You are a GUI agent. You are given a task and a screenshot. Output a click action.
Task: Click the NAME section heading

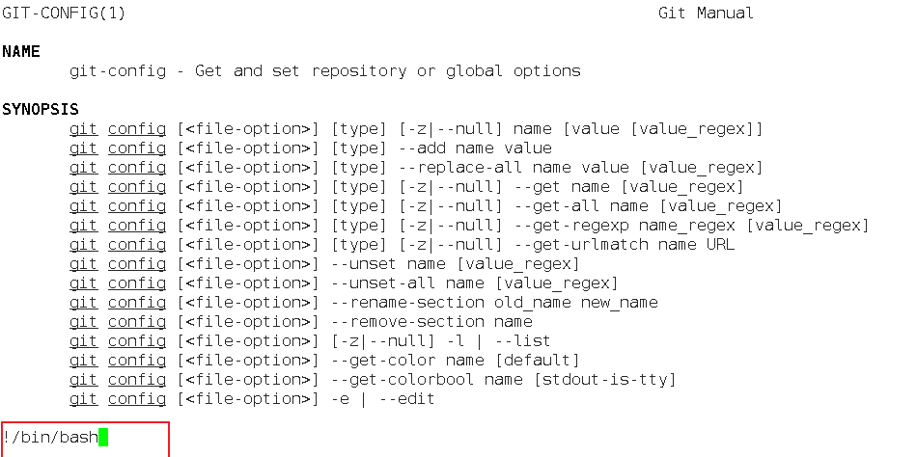pyautogui.click(x=21, y=52)
